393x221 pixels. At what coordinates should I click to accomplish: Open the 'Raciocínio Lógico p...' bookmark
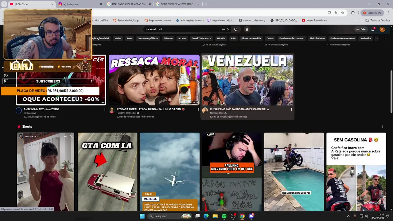coord(126,21)
